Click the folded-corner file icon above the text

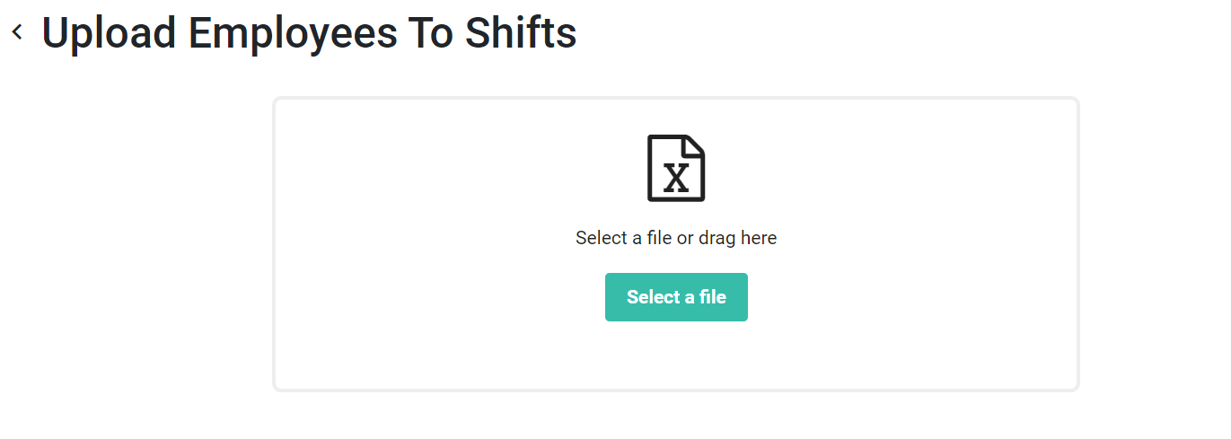coord(676,168)
